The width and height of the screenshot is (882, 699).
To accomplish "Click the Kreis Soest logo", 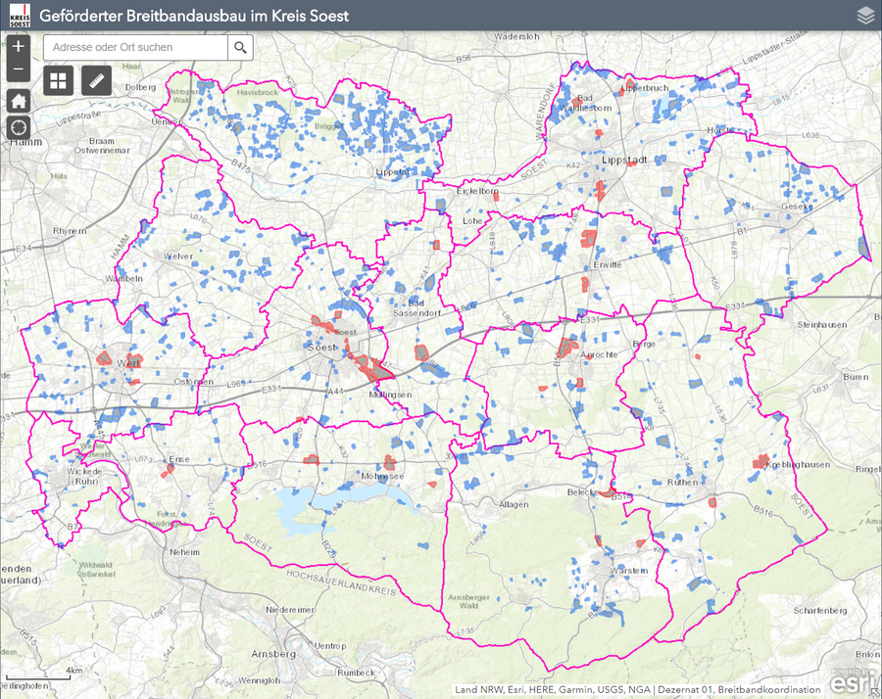I will pyautogui.click(x=17, y=15).
